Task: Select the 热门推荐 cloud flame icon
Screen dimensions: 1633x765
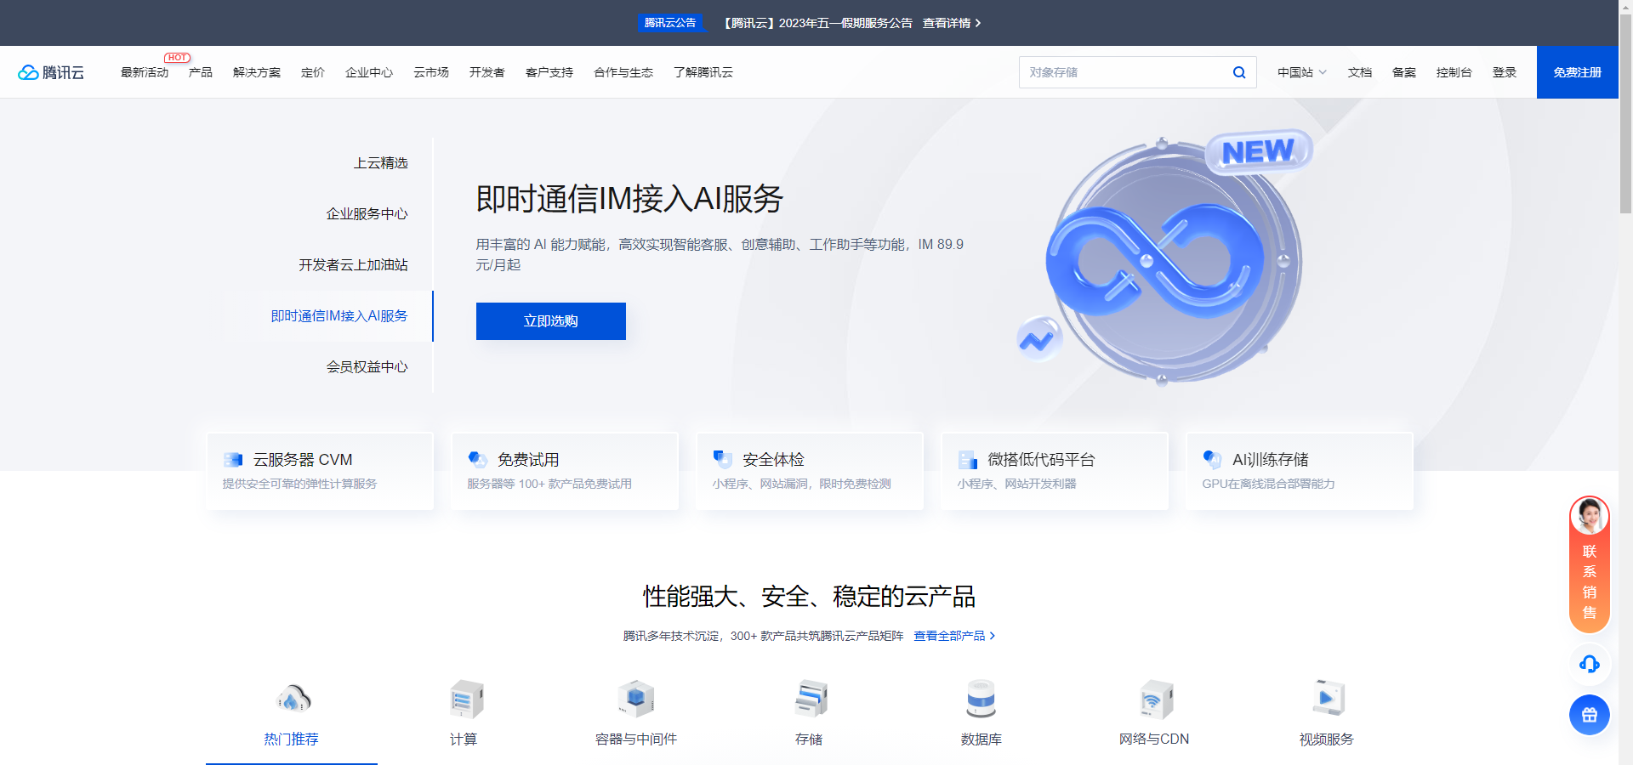Action: [x=293, y=699]
